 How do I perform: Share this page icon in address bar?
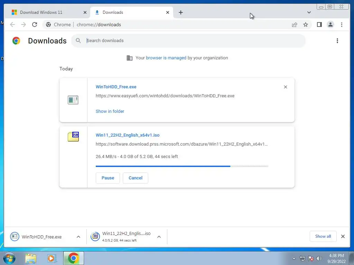coord(295,24)
